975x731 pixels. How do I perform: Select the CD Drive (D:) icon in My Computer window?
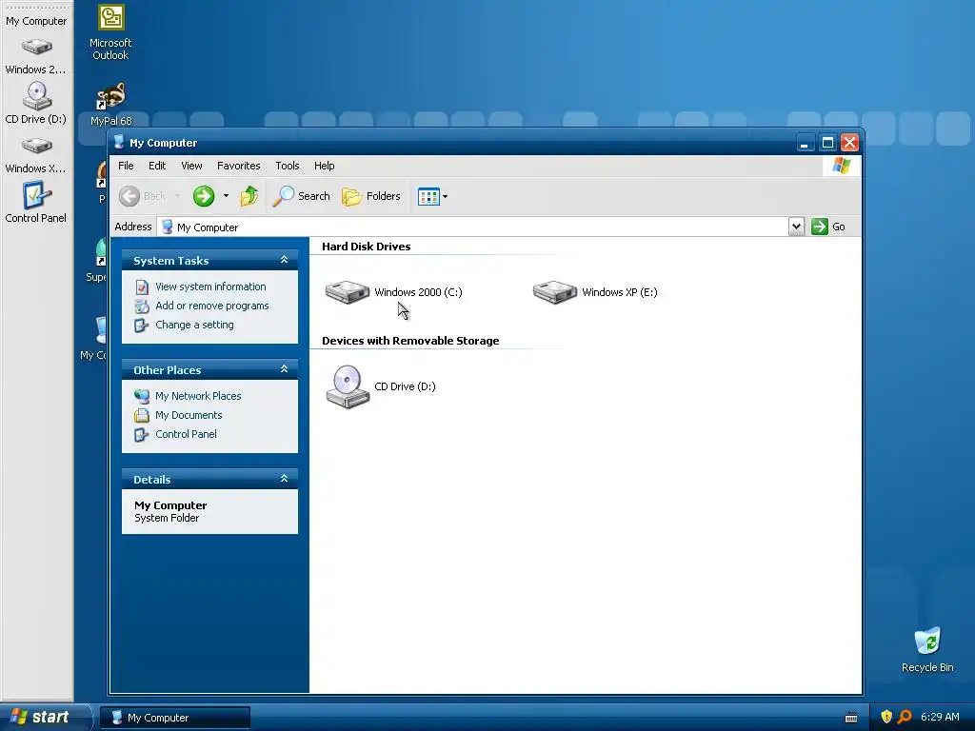348,386
